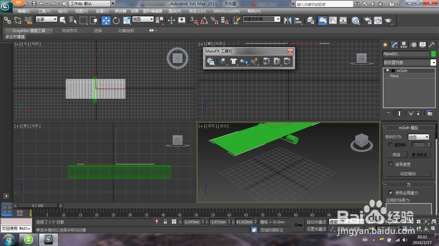Viewport: 439px width, 246px height.
Task: Open the Material Editor icon
Action: [x=356, y=21]
